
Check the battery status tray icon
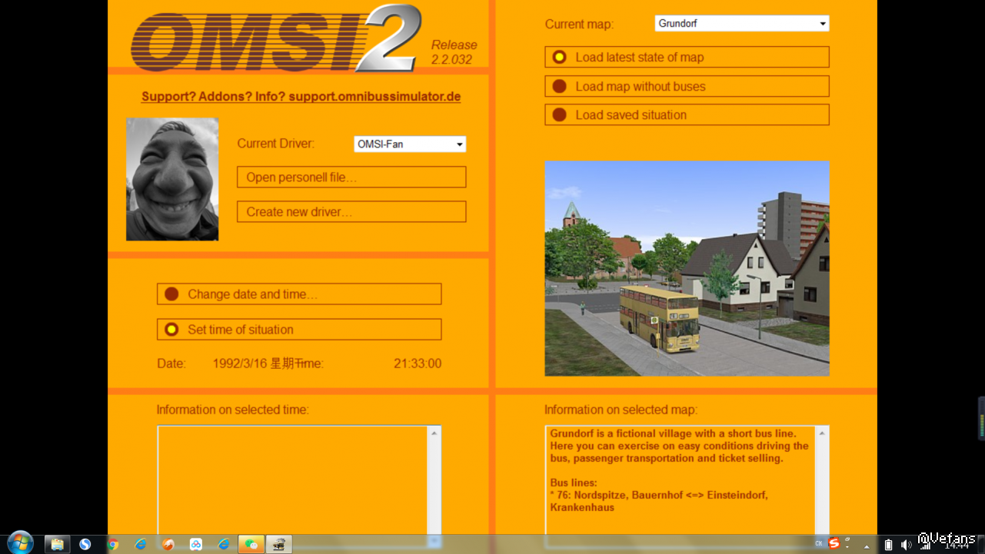point(888,545)
